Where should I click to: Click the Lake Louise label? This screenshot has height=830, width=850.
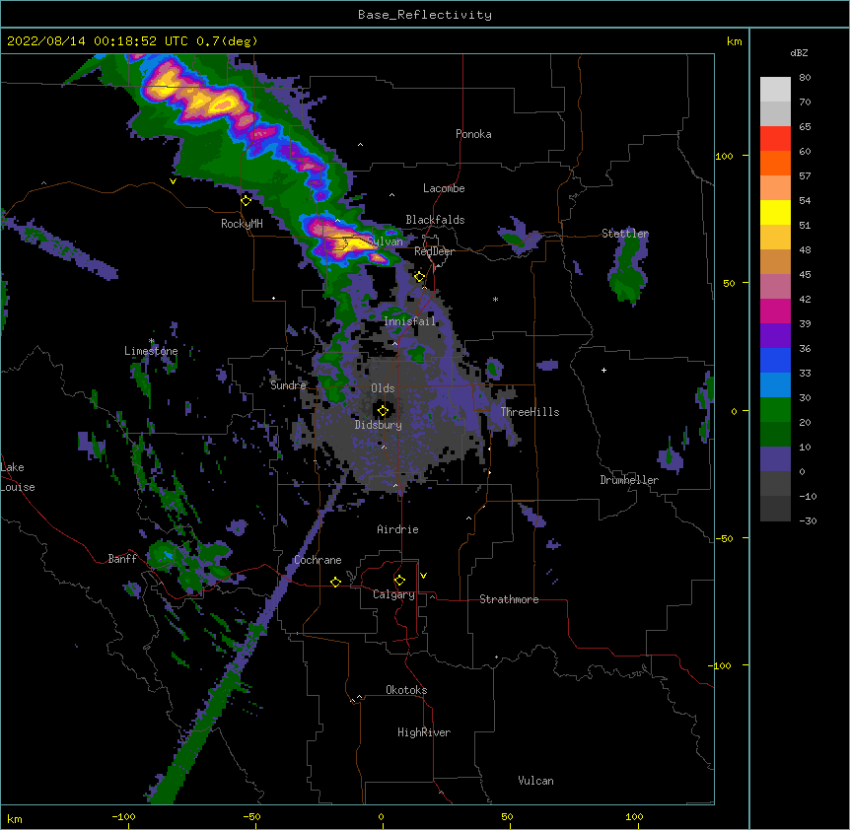pyautogui.click(x=18, y=477)
